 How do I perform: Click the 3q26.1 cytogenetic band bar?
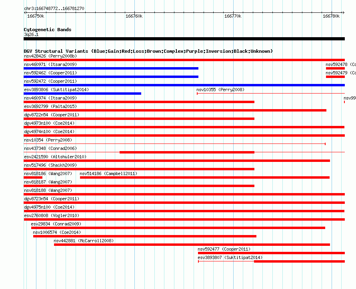(184, 39)
